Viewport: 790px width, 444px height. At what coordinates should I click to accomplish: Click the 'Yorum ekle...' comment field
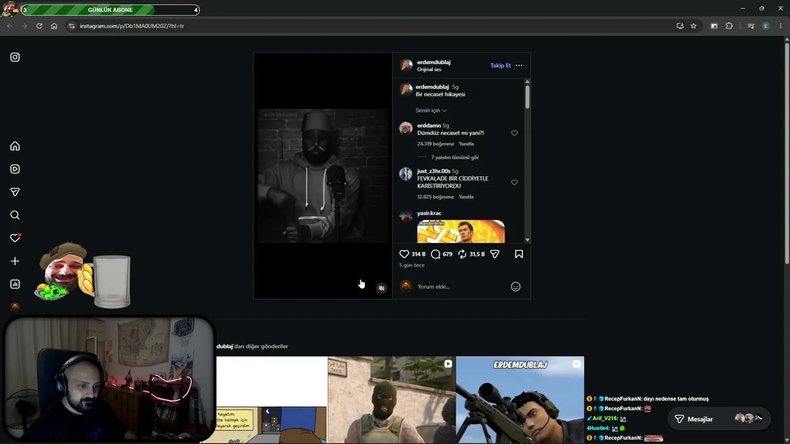pyautogui.click(x=462, y=287)
